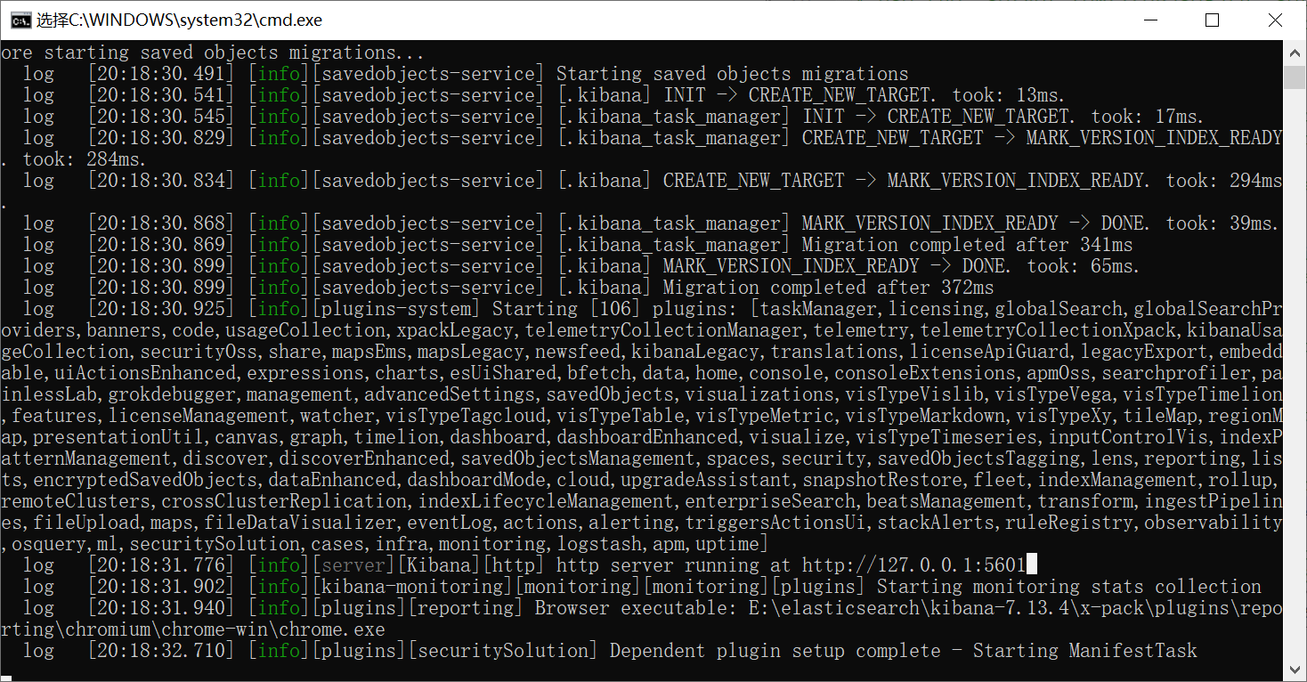Click 'Migration completed after 372ms' text
The image size is (1307, 682).
click(x=829, y=287)
